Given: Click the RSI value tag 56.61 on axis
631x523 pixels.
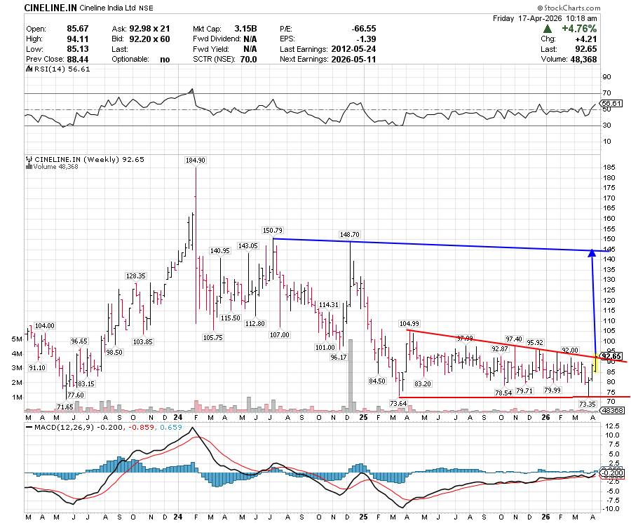Looking at the screenshot, I should 612,103.
